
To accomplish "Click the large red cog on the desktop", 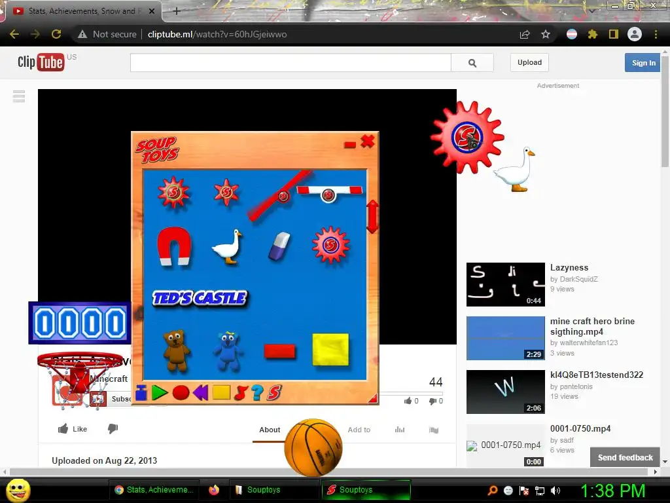I will coord(467,138).
